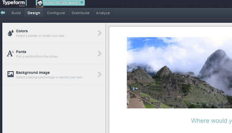
Task: Click the Background image picture icon
Action: coord(10,74)
